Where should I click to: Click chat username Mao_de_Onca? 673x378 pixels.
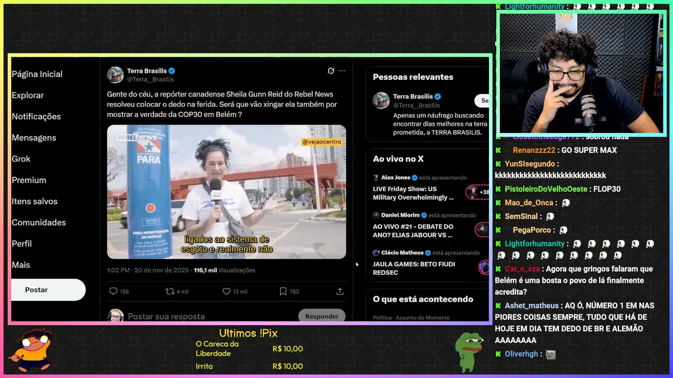coord(529,203)
